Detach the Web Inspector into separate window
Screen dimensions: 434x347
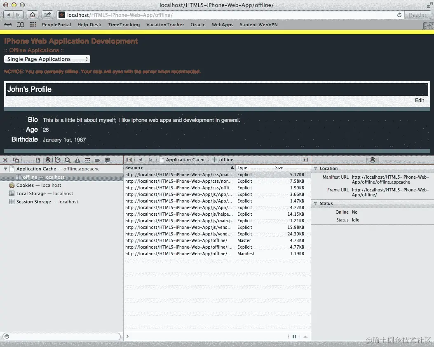(x=16, y=160)
